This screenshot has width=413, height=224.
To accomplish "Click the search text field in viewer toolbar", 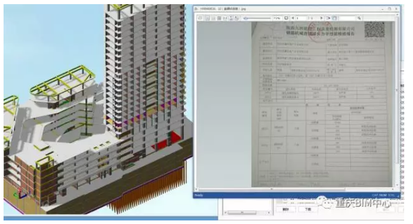I will (x=348, y=18).
